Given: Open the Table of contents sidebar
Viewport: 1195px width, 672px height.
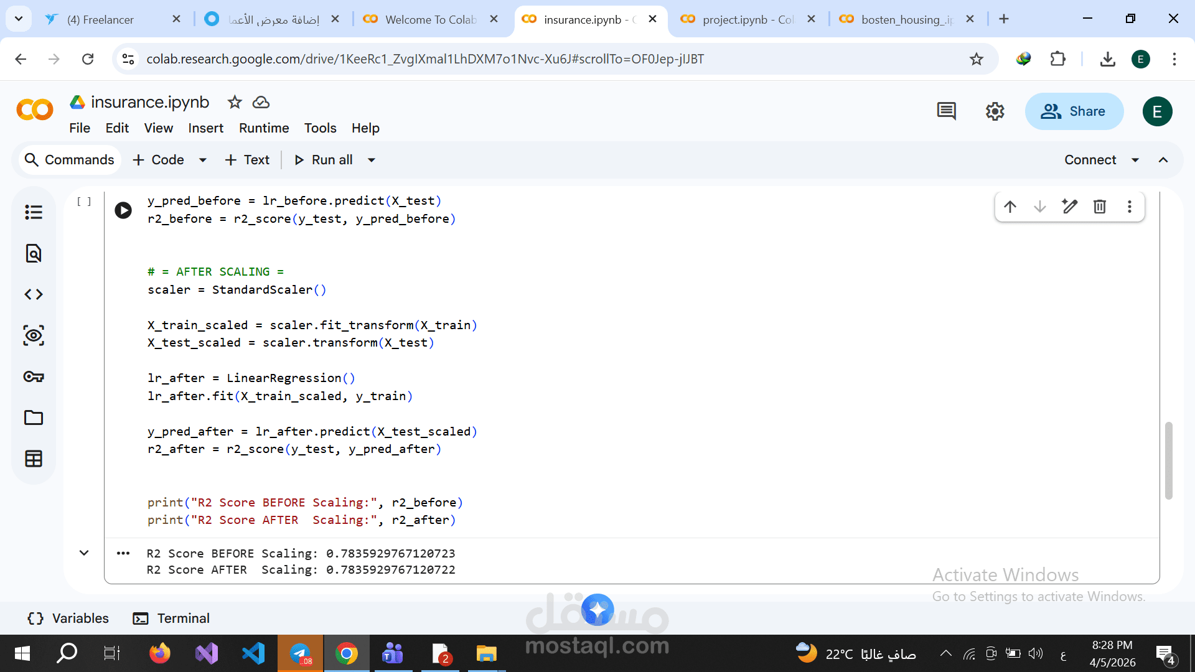Looking at the screenshot, I should coord(34,212).
